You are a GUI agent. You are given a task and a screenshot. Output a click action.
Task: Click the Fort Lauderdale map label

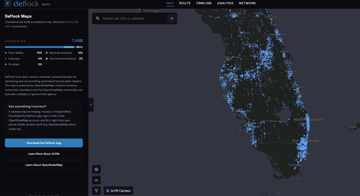[306, 141]
